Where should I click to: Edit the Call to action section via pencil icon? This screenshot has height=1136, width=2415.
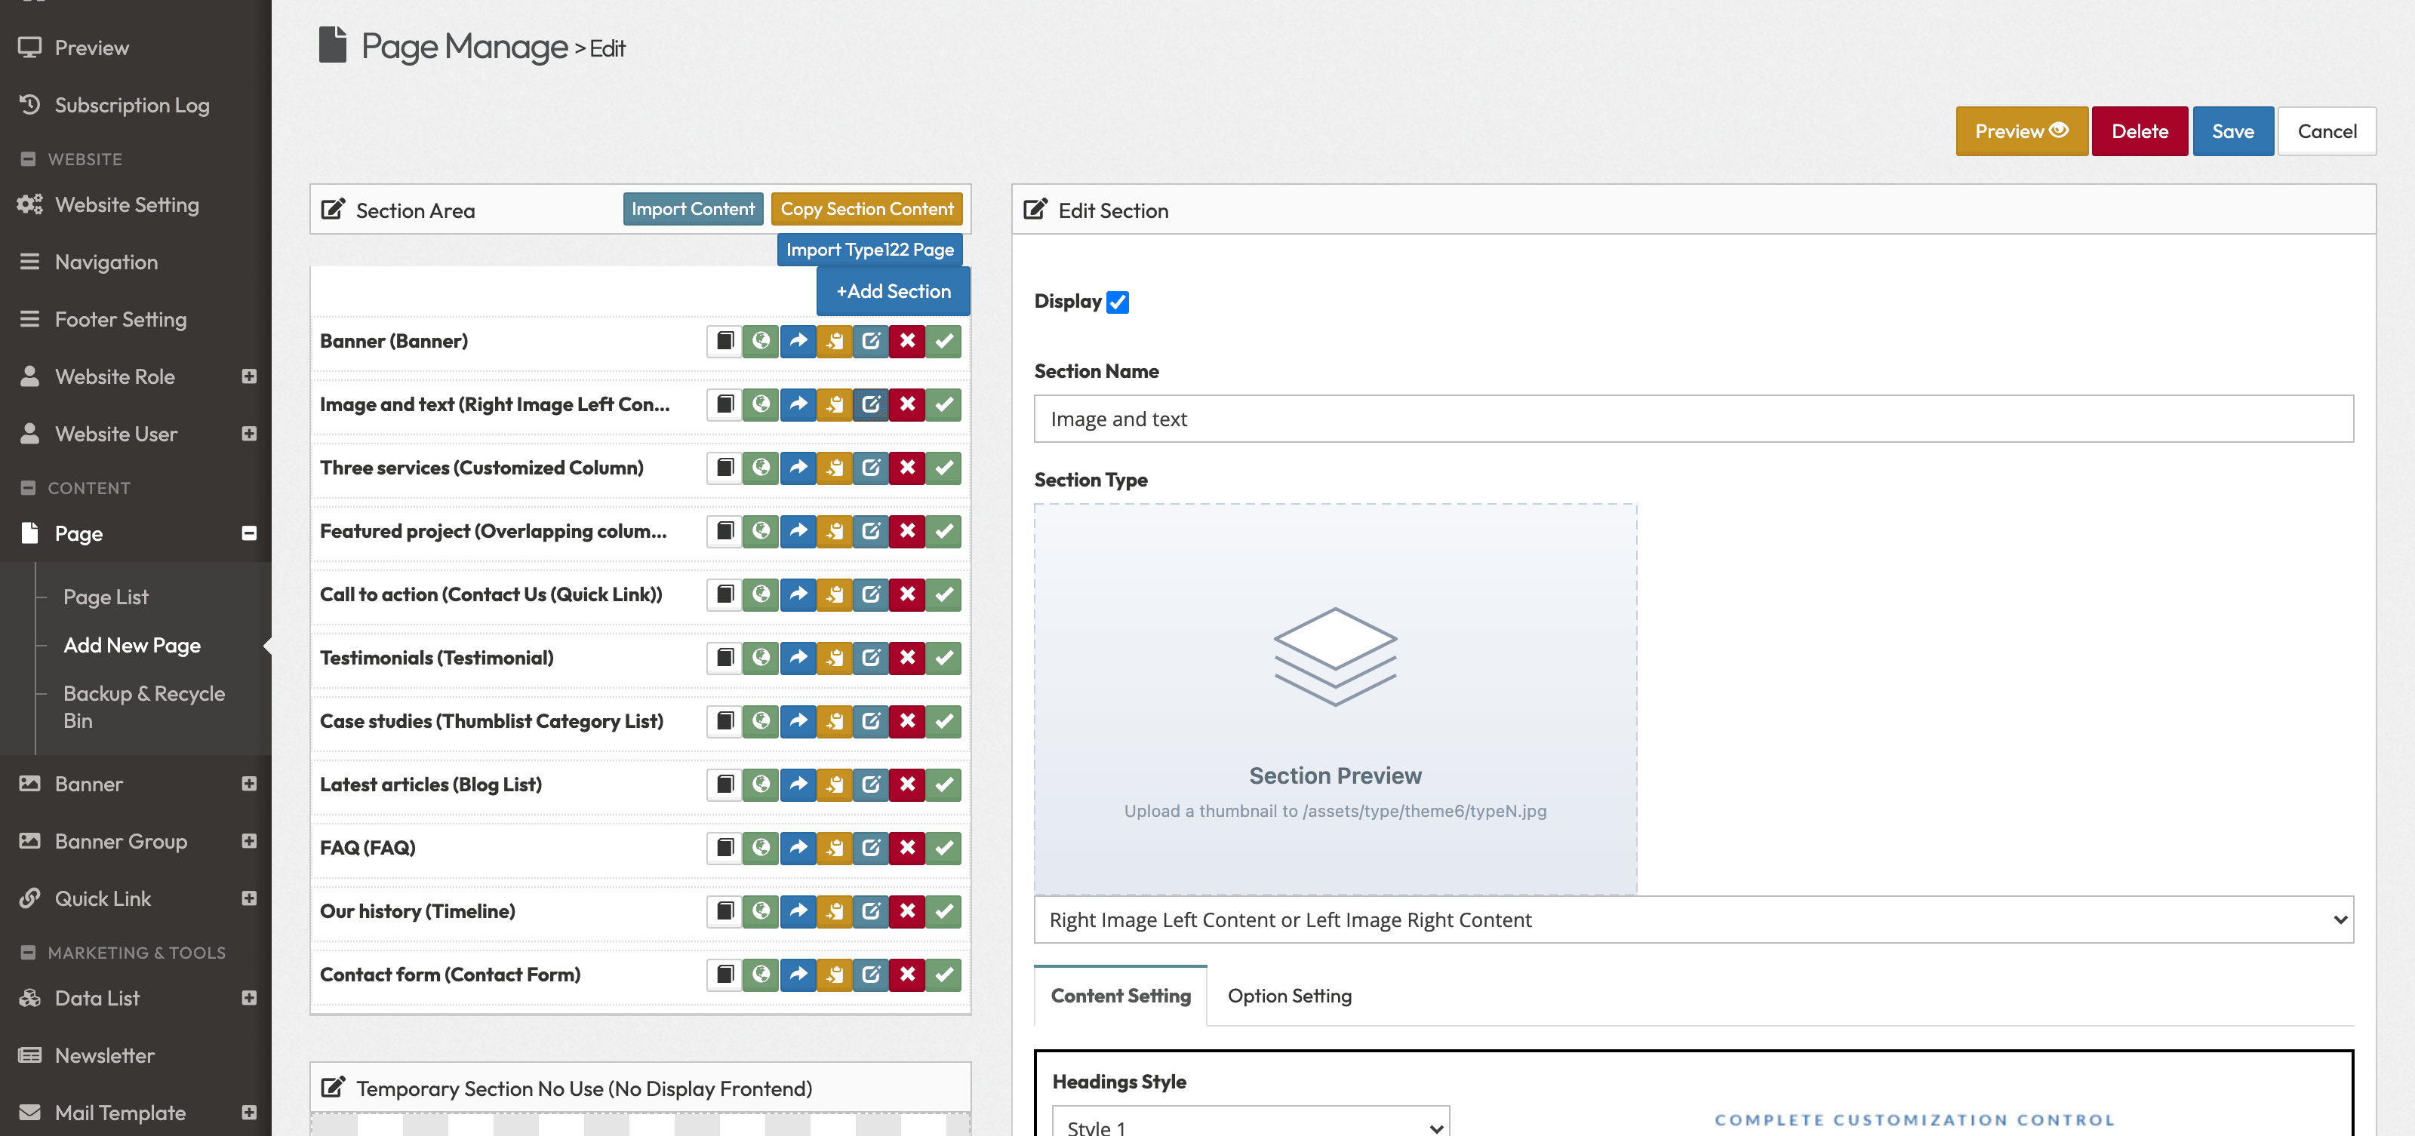[871, 594]
